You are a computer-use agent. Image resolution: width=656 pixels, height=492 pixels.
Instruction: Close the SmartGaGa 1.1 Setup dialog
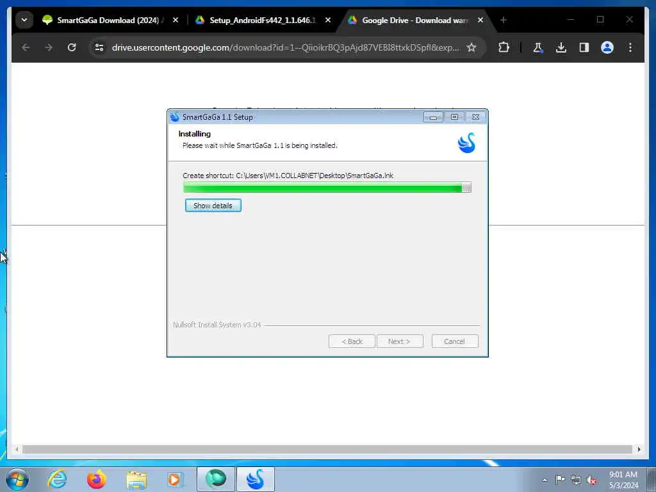pos(476,117)
